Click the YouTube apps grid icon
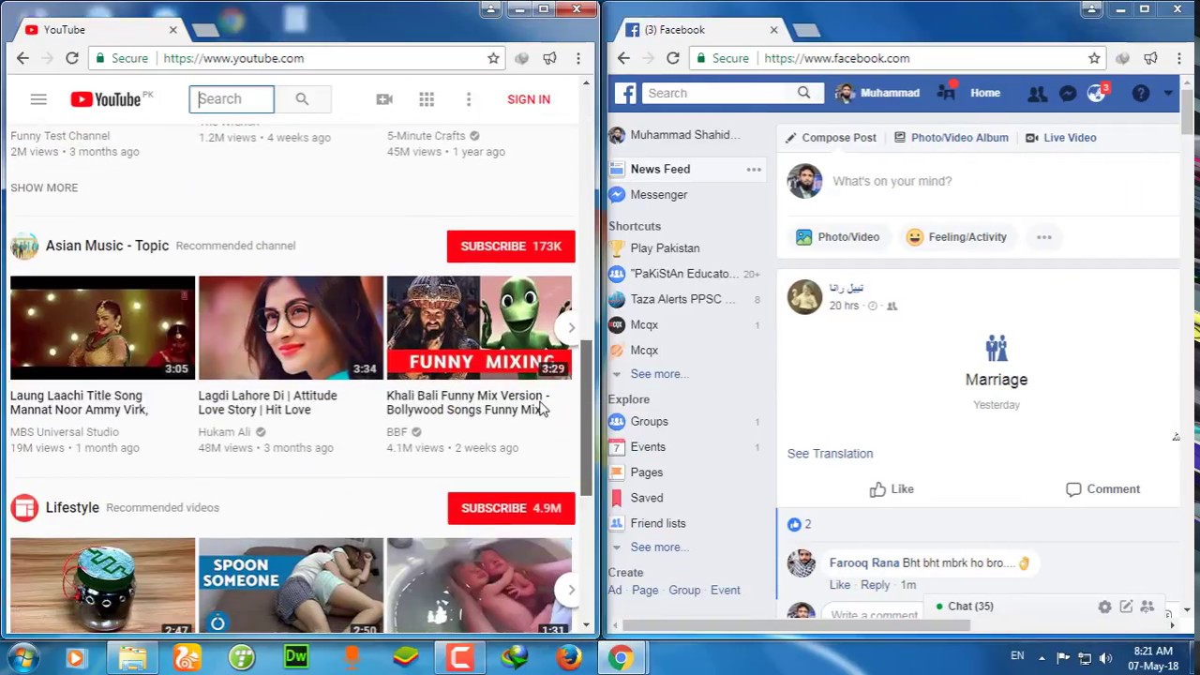 [427, 99]
